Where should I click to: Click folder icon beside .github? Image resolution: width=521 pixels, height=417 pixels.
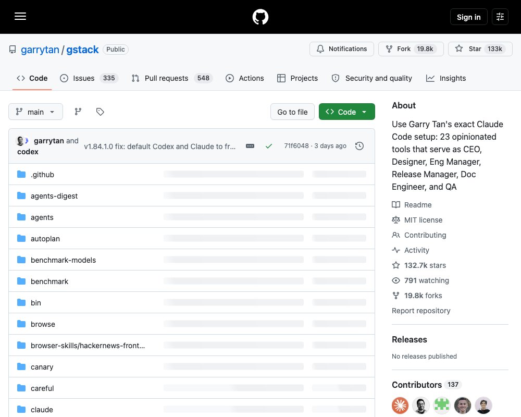pos(21,174)
